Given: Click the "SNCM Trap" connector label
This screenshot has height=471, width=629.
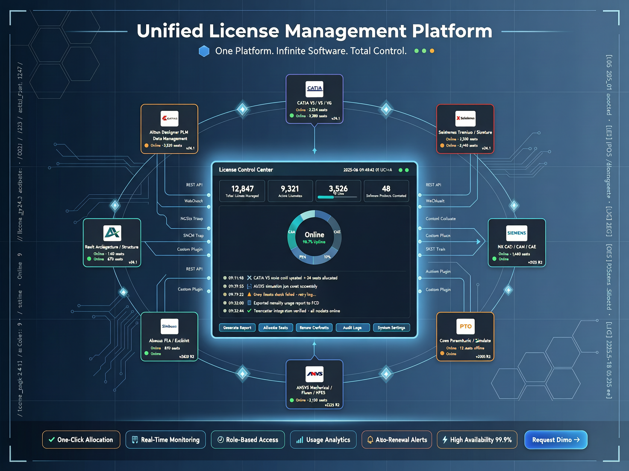Looking at the screenshot, I should tap(193, 235).
